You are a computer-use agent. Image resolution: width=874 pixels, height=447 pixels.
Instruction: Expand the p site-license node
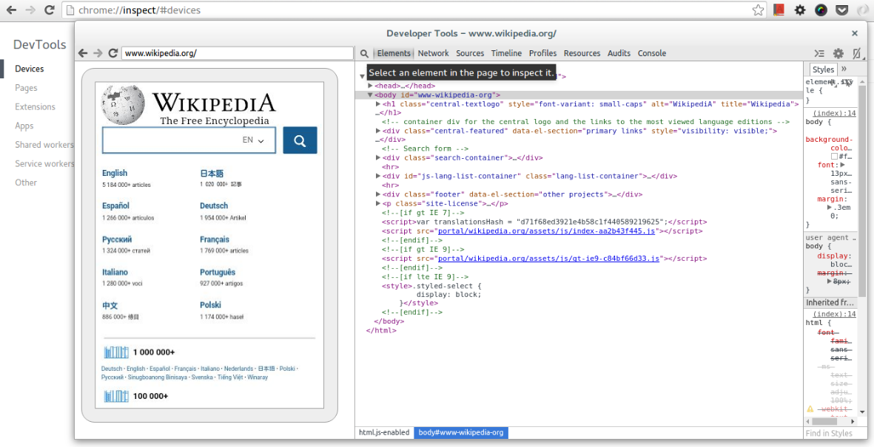coord(378,204)
